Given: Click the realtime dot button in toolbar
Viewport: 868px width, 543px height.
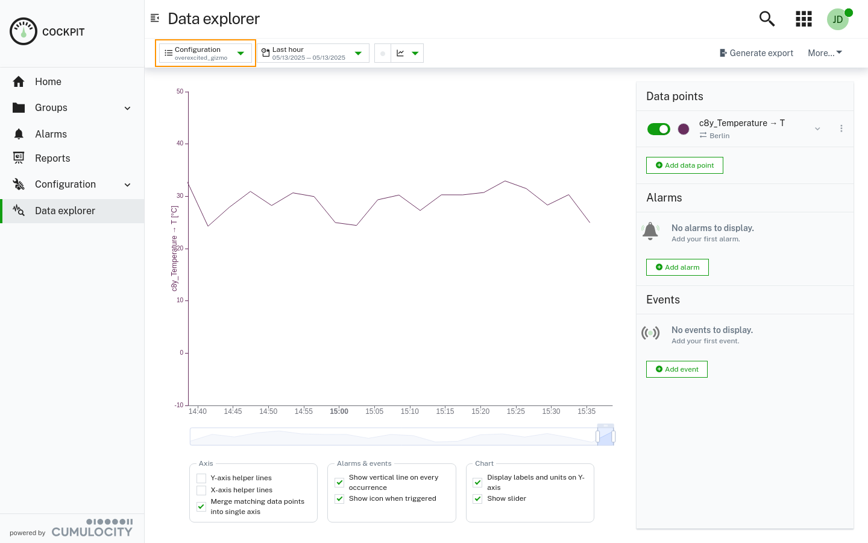Looking at the screenshot, I should (x=383, y=53).
